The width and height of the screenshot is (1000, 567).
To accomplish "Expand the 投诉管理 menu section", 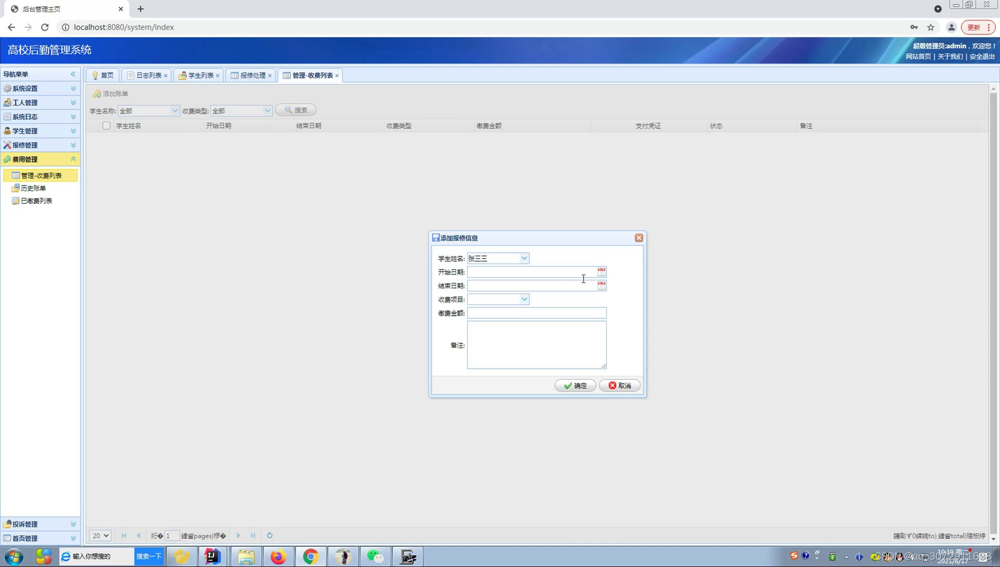I will (40, 524).
